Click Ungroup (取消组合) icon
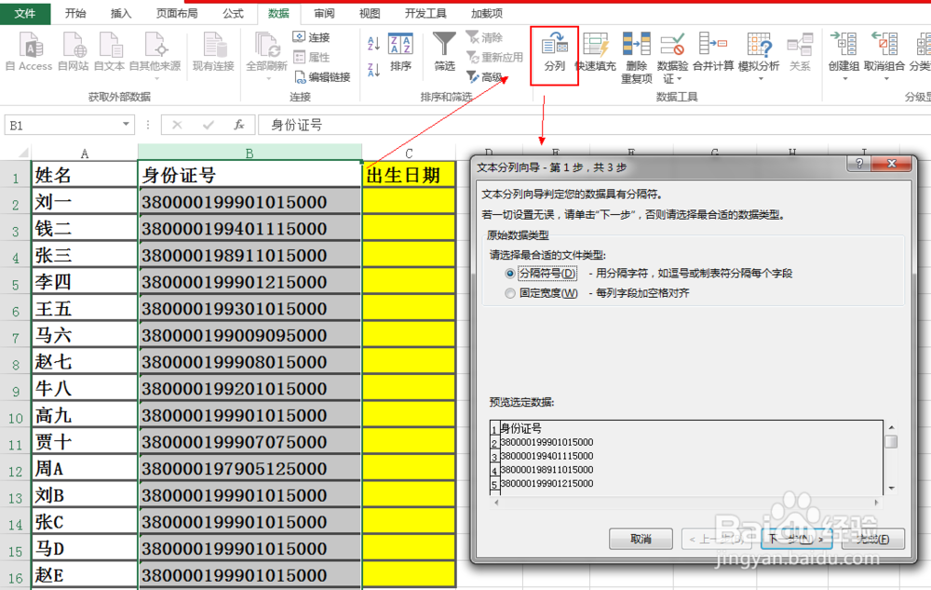931x590 pixels. click(884, 45)
